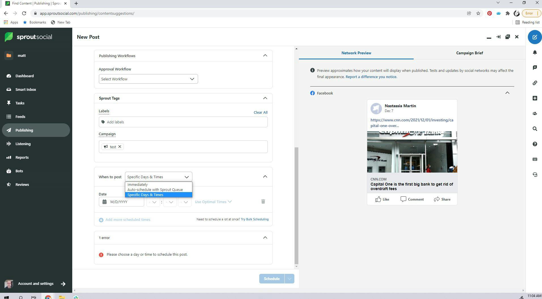Open the browser extensions puzzle icon

[507, 13]
